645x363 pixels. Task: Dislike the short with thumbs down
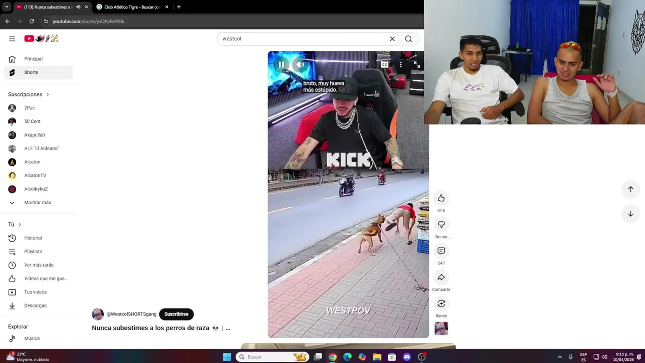[441, 224]
